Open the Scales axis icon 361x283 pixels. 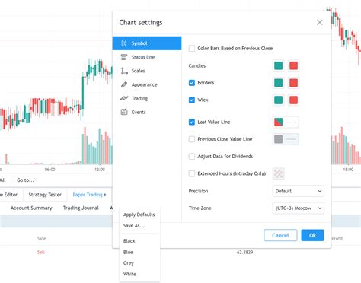124,71
